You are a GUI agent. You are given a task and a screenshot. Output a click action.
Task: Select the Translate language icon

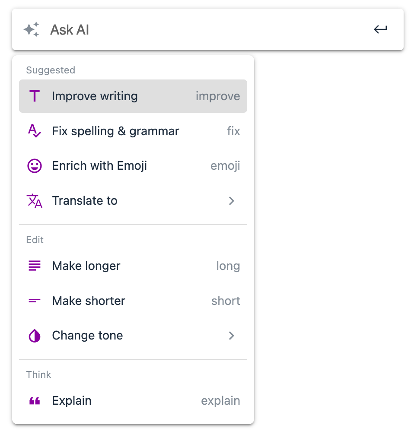(35, 200)
